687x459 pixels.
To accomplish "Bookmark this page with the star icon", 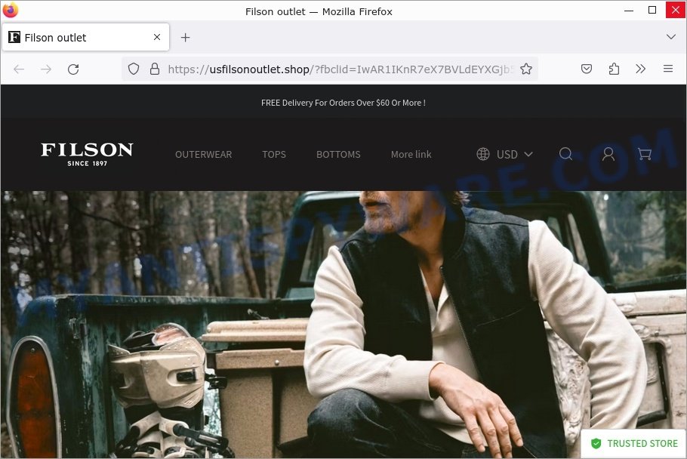I will tap(526, 69).
